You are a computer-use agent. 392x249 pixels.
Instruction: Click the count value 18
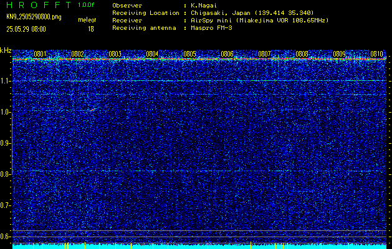click(91, 29)
